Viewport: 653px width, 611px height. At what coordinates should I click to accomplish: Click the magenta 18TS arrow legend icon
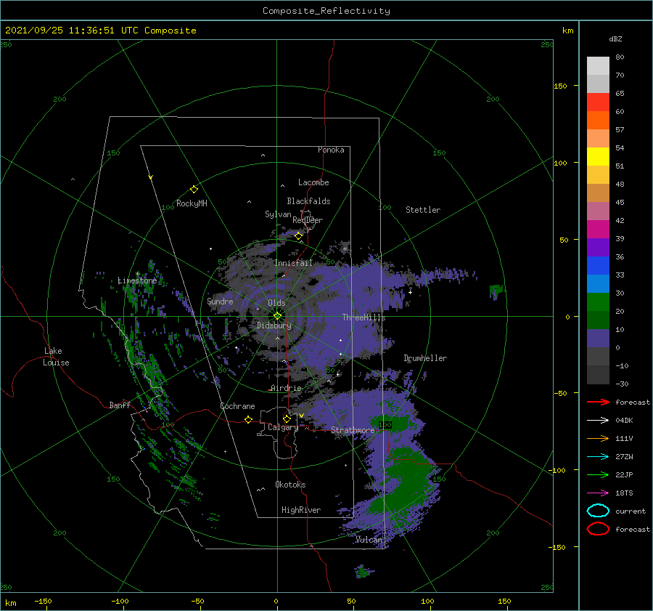tap(598, 493)
